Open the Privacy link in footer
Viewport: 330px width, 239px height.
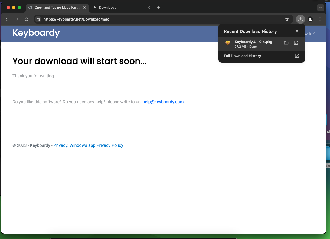(x=60, y=145)
